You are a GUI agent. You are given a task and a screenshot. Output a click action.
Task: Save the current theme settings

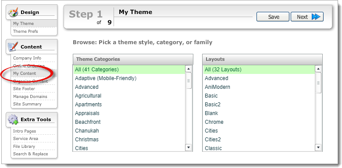pyautogui.click(x=273, y=17)
